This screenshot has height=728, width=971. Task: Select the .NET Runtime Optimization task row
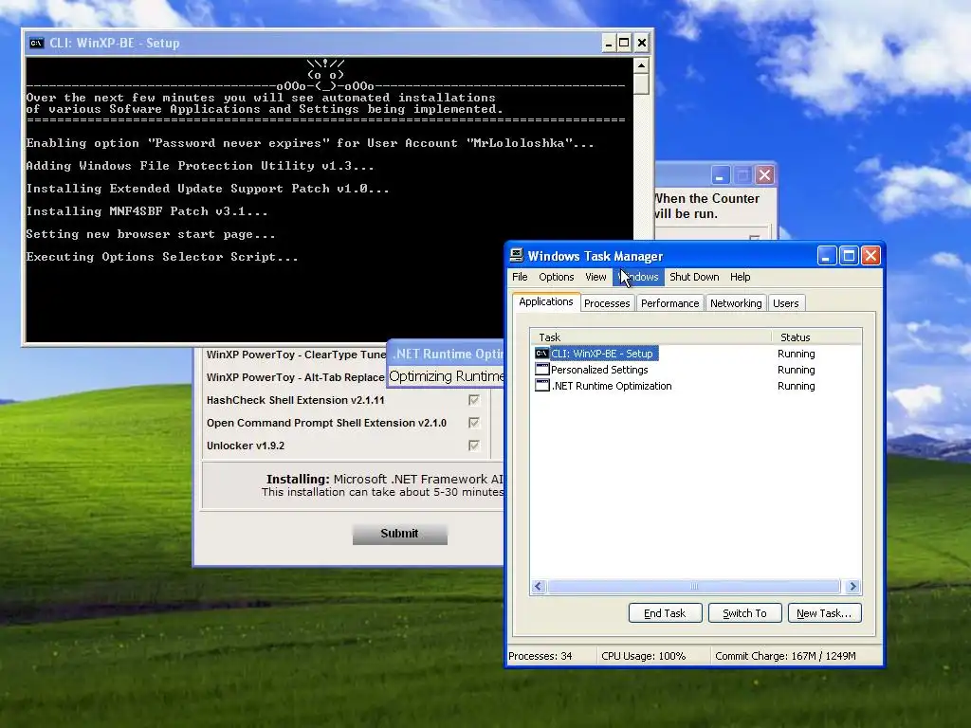coord(696,386)
